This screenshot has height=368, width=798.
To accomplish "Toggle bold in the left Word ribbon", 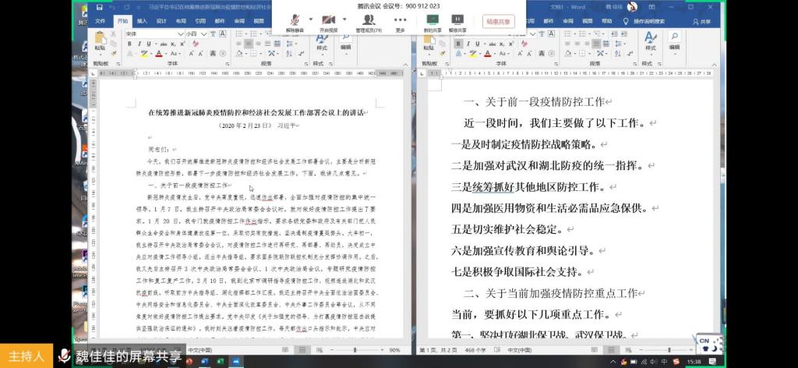I will point(129,45).
